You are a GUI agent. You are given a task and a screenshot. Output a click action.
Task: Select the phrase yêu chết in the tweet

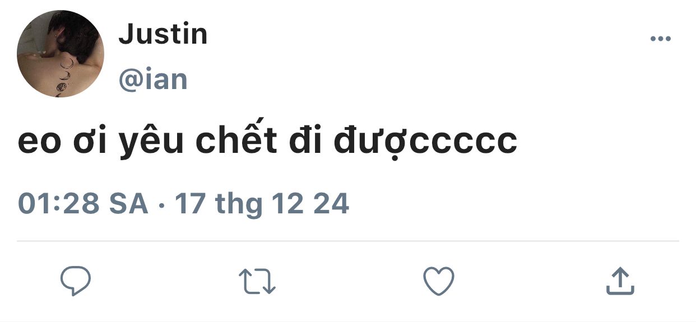coord(198,143)
